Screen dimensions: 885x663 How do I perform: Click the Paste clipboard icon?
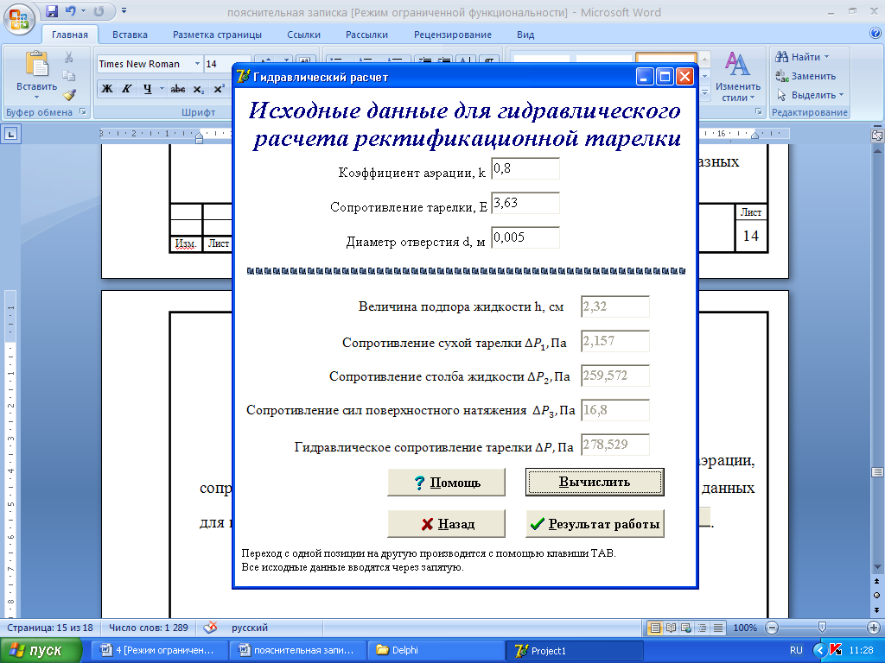(36, 63)
